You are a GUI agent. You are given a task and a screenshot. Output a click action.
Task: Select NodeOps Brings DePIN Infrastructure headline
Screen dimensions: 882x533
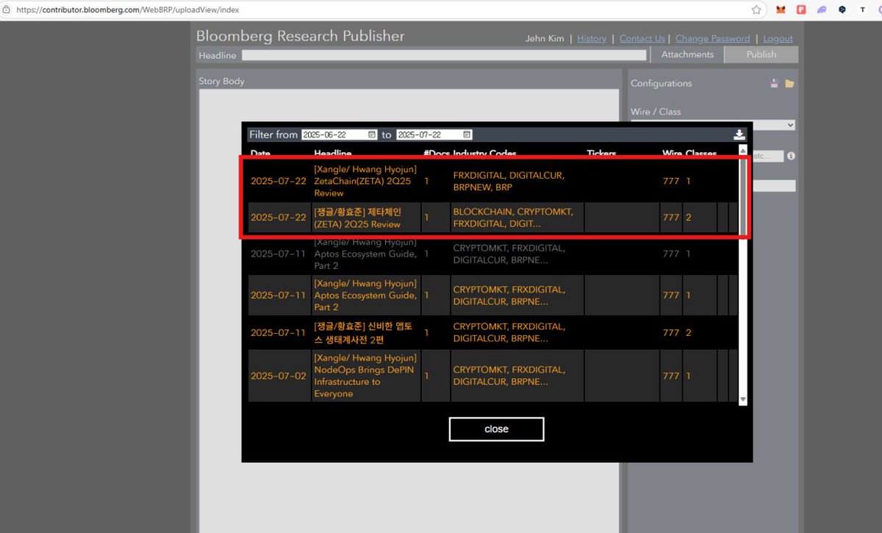[365, 376]
